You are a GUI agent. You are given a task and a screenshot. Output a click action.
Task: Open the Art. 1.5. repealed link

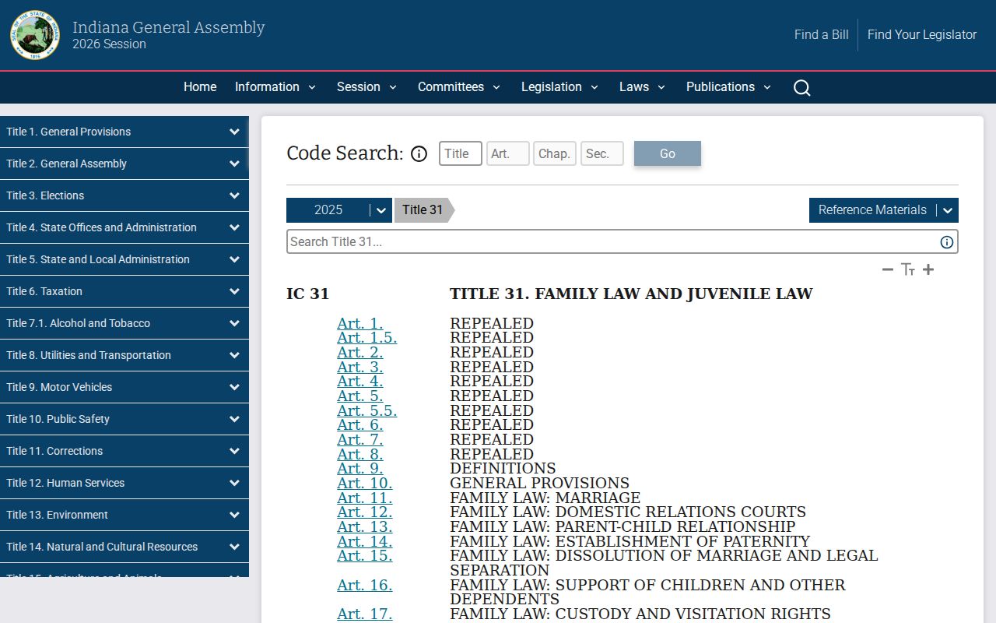click(x=367, y=338)
